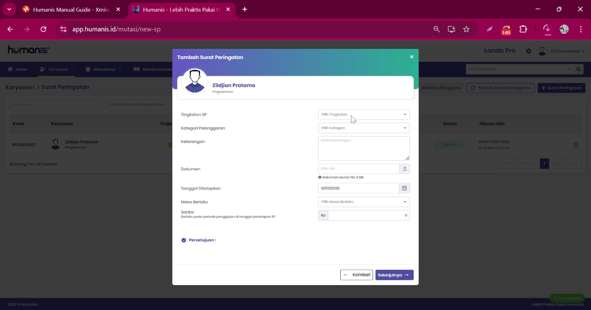The width and height of the screenshot is (591, 310).
Task: Click the Tanggal Ditetapkan date field
Action: [359, 188]
